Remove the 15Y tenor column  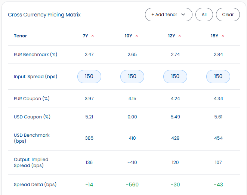[223, 36]
